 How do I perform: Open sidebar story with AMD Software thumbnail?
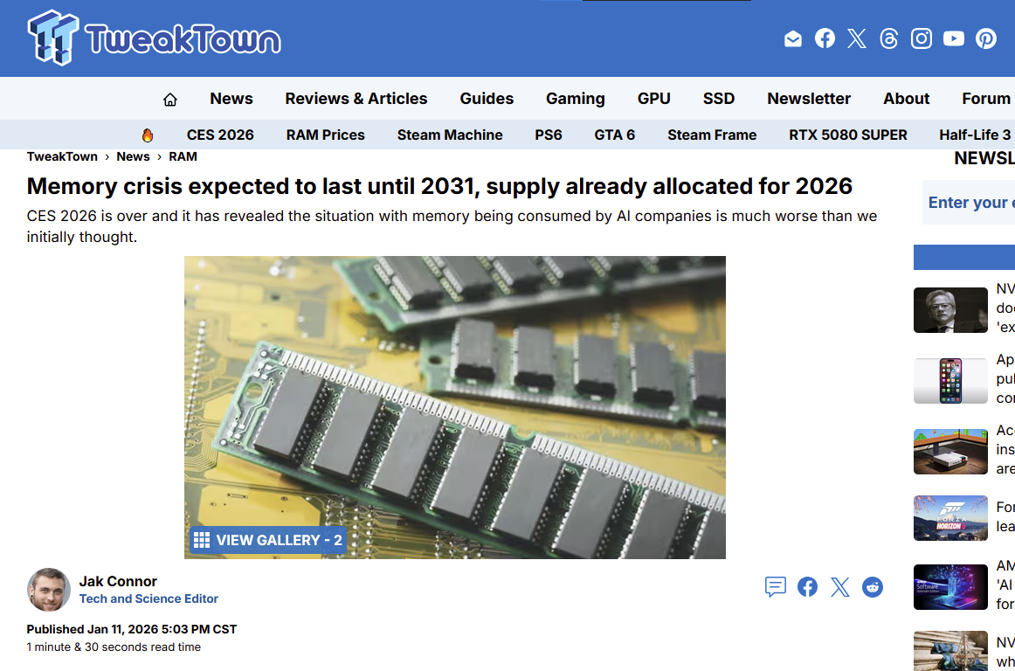[x=950, y=587]
